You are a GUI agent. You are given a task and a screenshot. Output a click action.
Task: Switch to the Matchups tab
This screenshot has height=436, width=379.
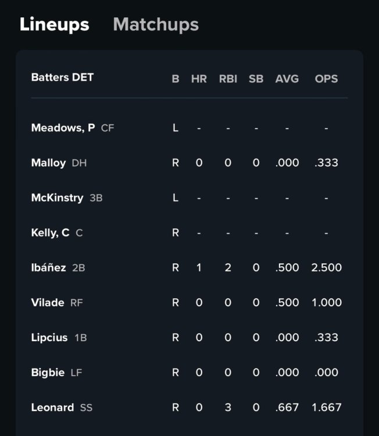pyautogui.click(x=156, y=24)
